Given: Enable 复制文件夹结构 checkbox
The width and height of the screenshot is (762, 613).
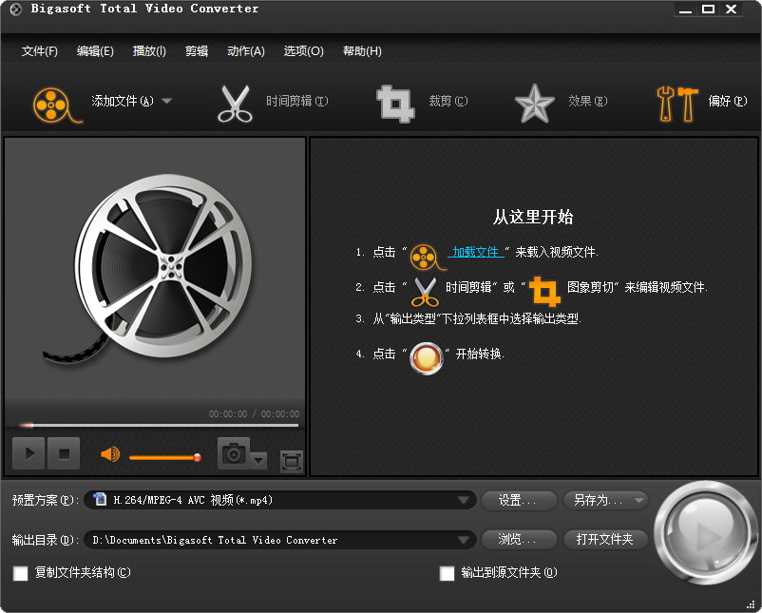Looking at the screenshot, I should pyautogui.click(x=20, y=574).
